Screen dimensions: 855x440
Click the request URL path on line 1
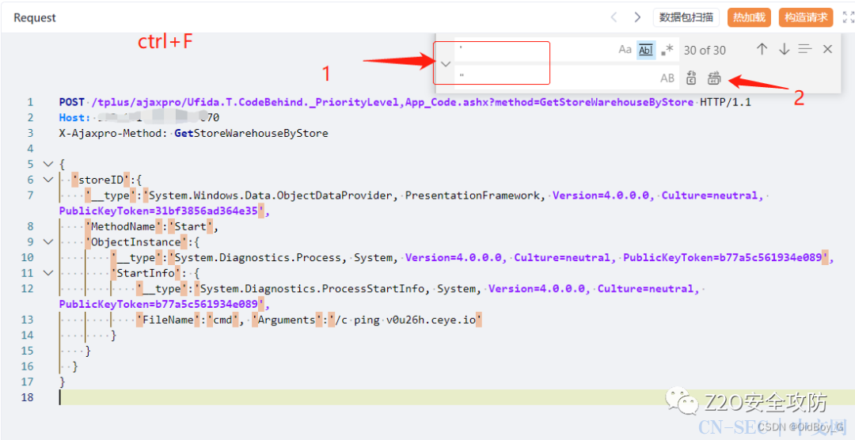(393, 102)
